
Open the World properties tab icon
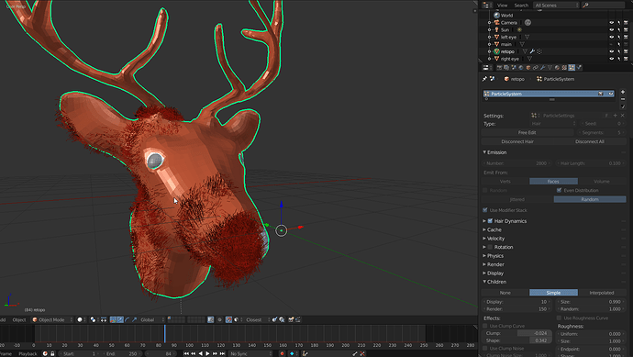pos(521,68)
